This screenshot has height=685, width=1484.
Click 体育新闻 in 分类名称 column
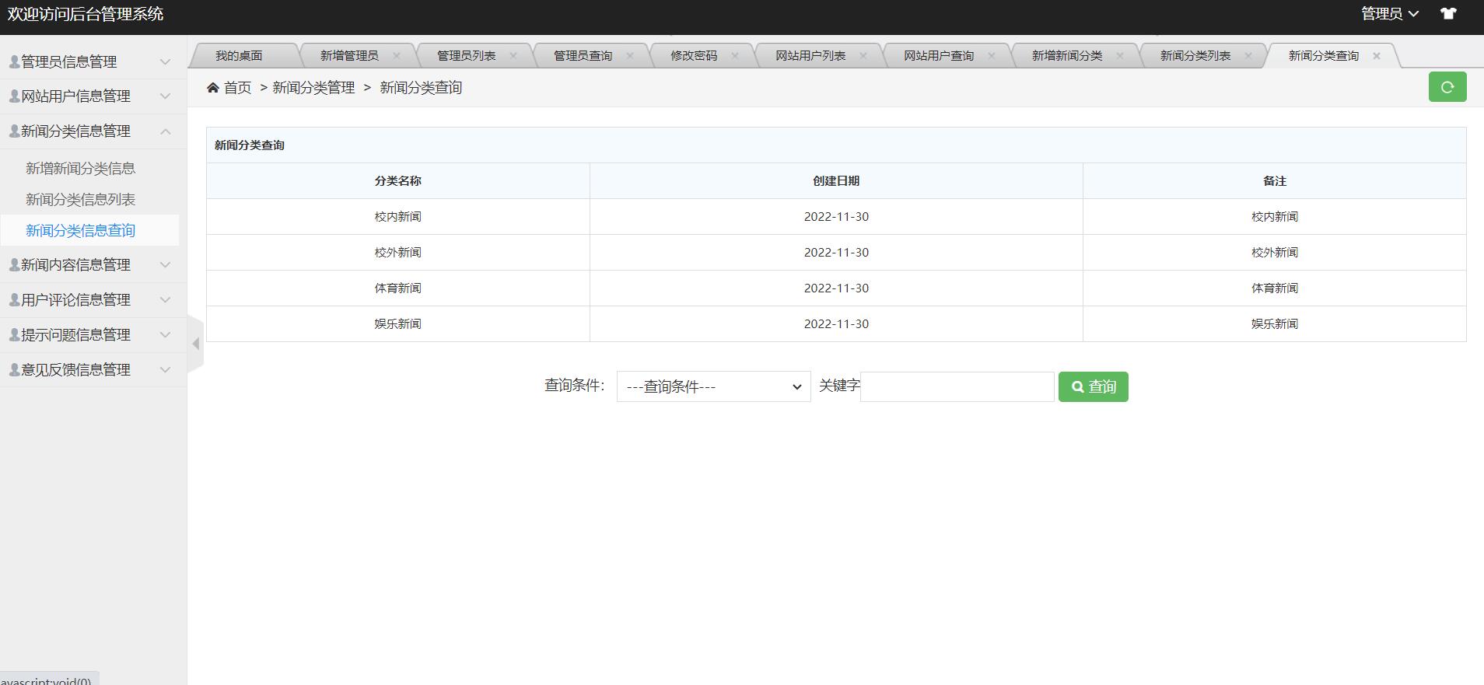tap(397, 288)
